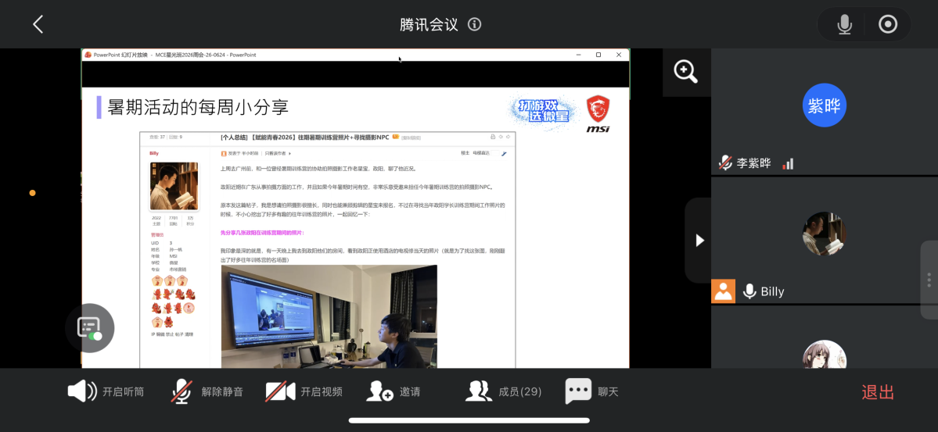Viewport: 938px width, 432px height.
Task: Turn on camera with 开启视频
Action: tap(304, 392)
